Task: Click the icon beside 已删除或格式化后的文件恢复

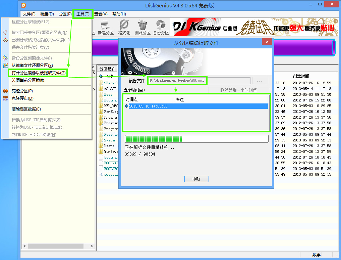Action: [5, 40]
